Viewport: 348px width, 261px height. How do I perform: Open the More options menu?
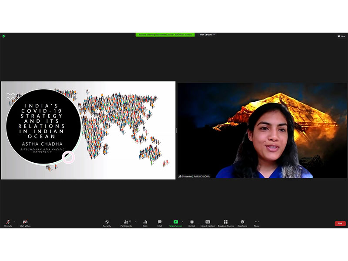(x=257, y=223)
